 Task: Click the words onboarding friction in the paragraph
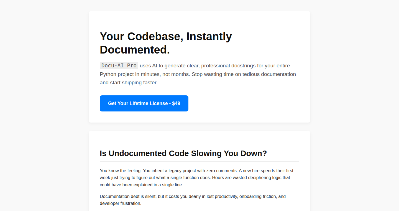coord(258,196)
